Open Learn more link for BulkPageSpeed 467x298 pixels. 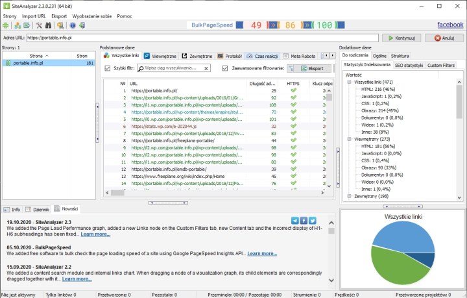click(262, 254)
